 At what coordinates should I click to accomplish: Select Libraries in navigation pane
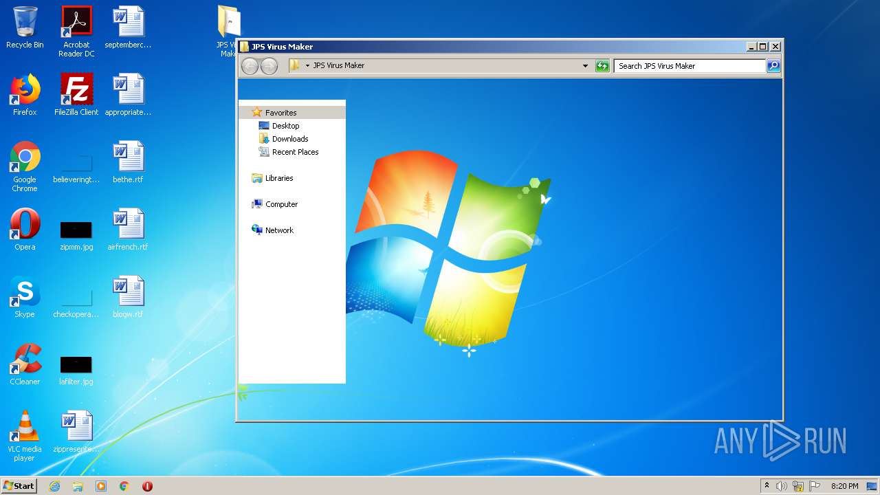[x=279, y=178]
